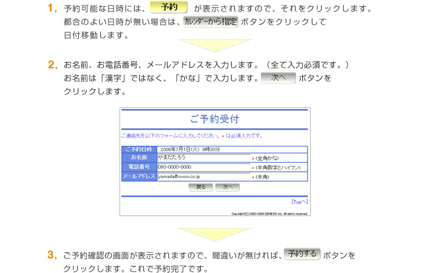This screenshot has height=273, width=446.
Task: Click the yellow 予約 button in step 1
Action: (x=169, y=7)
